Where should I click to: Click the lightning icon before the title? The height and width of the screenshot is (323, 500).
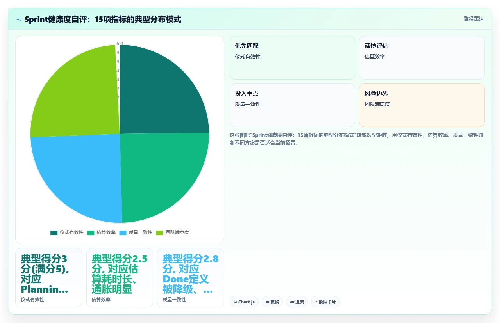18,20
